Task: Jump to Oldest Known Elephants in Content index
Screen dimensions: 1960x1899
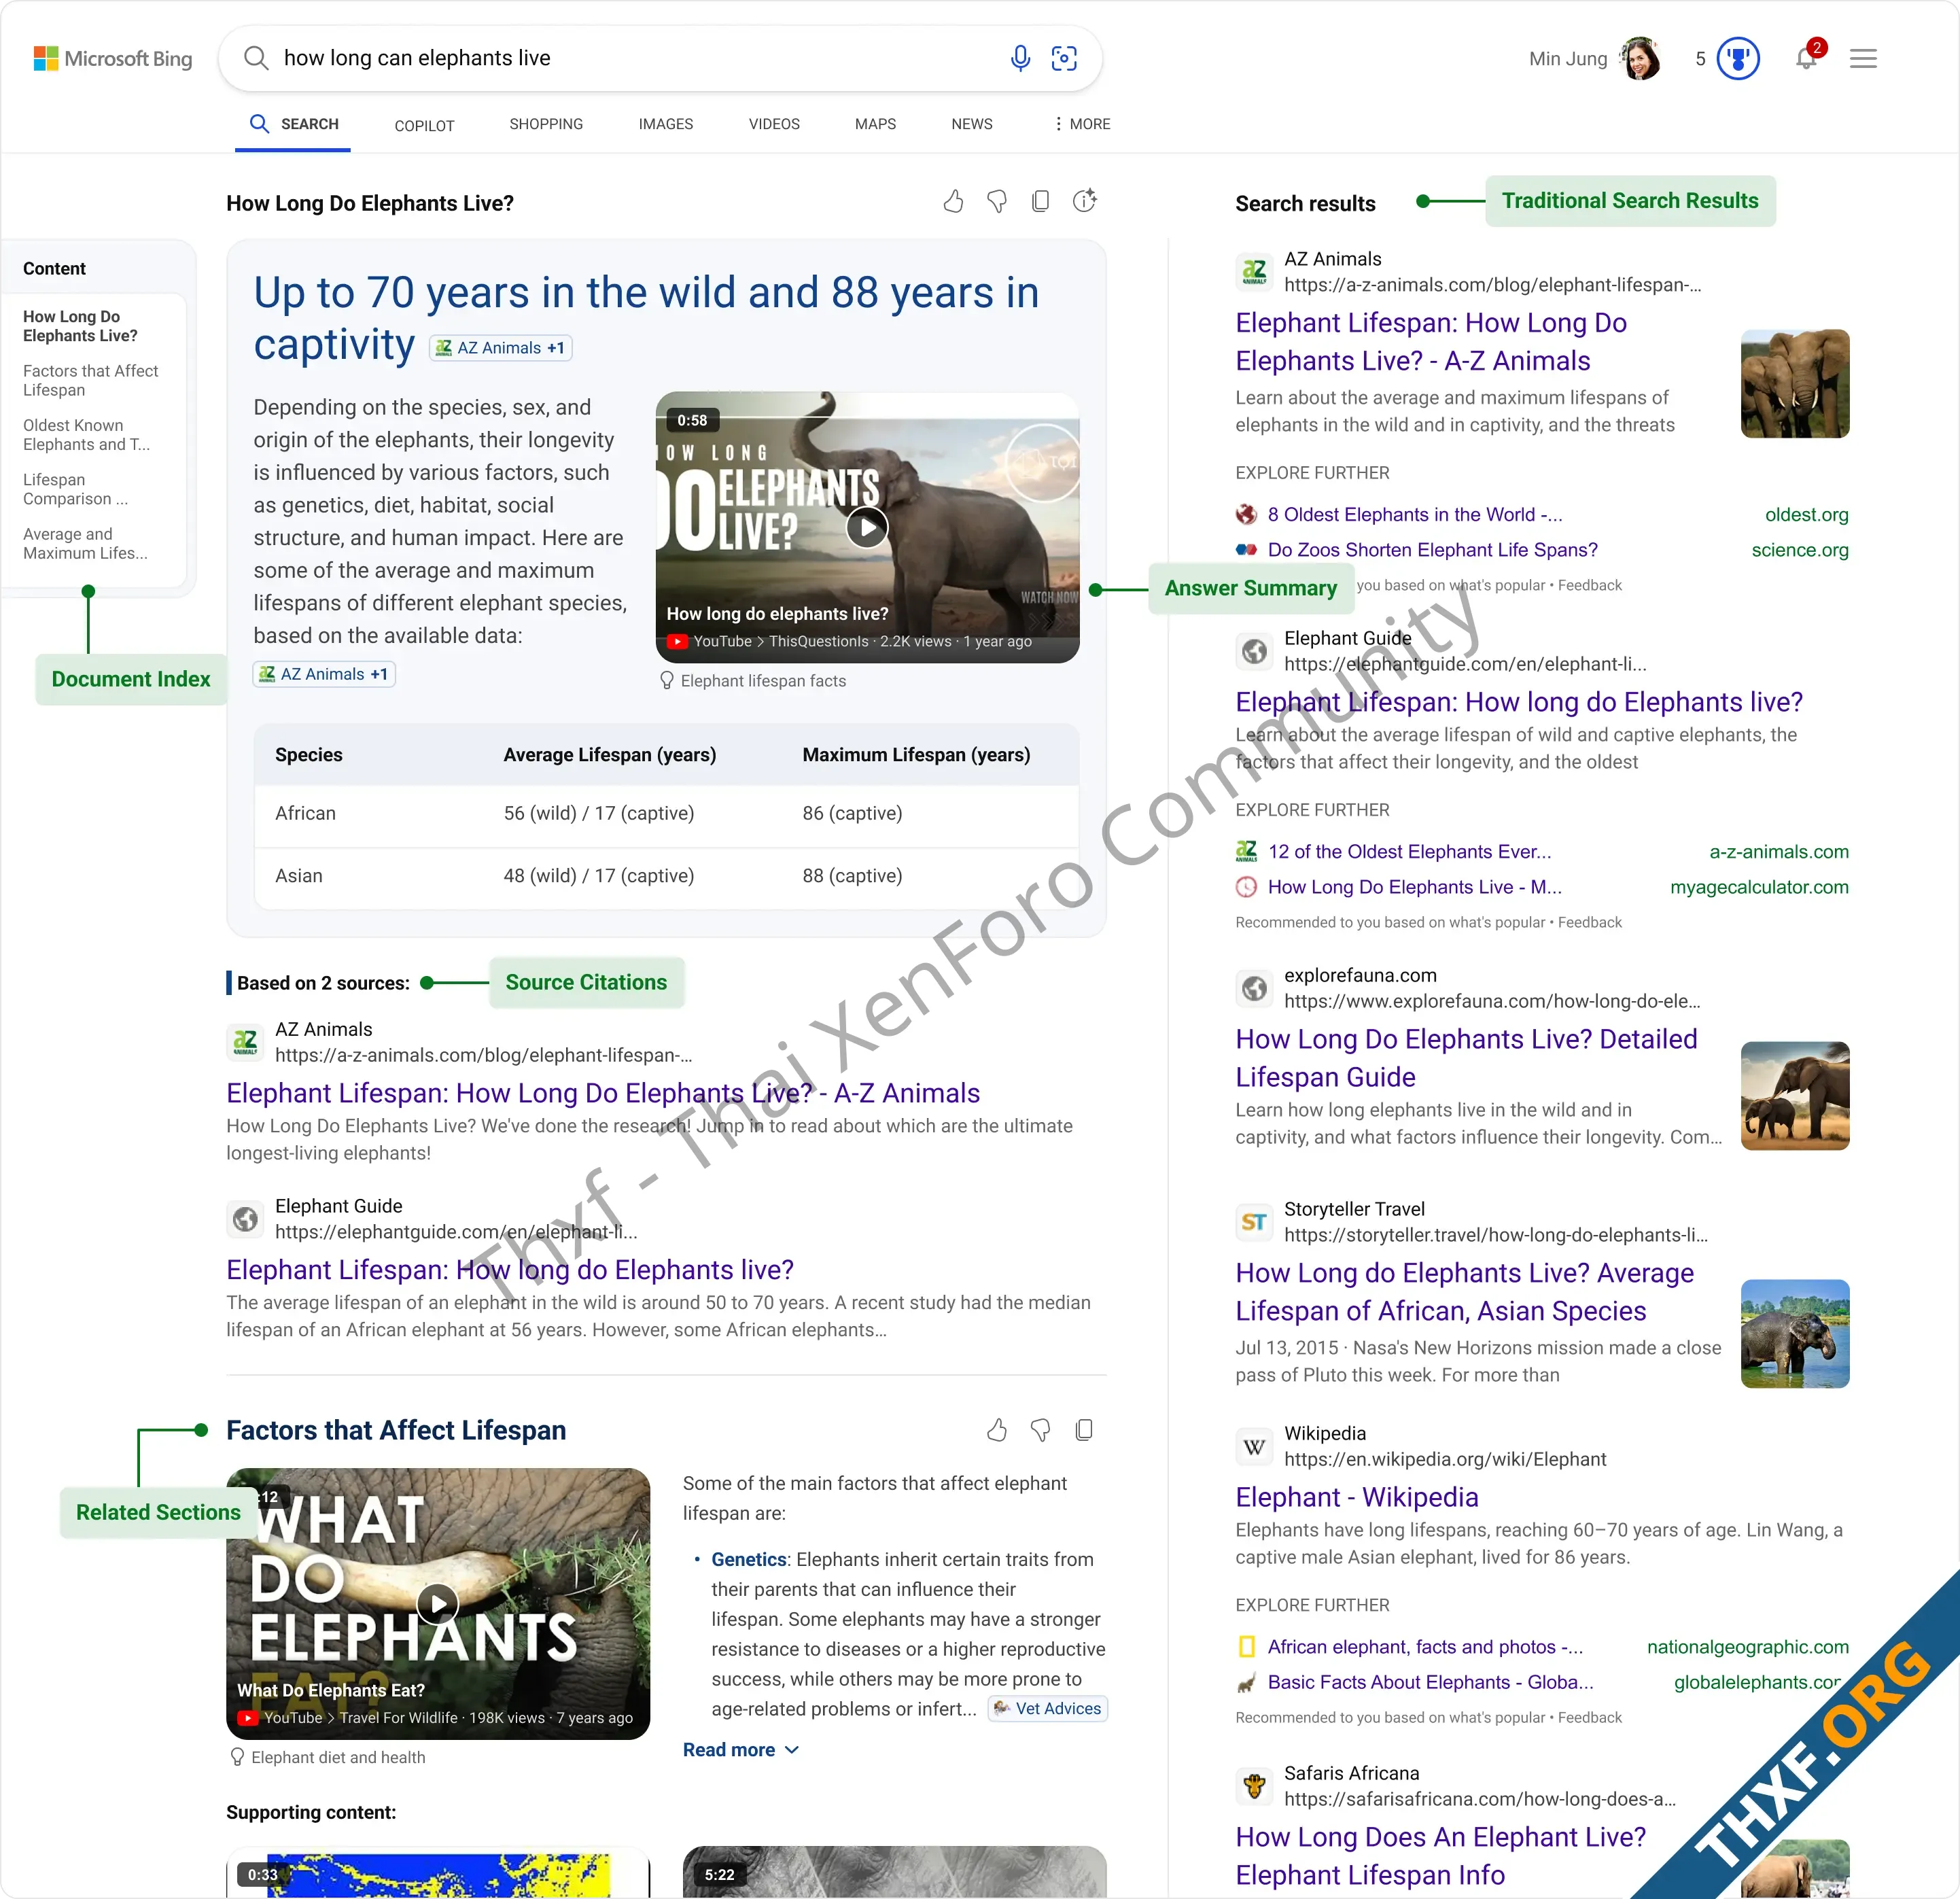Action: pos(86,435)
